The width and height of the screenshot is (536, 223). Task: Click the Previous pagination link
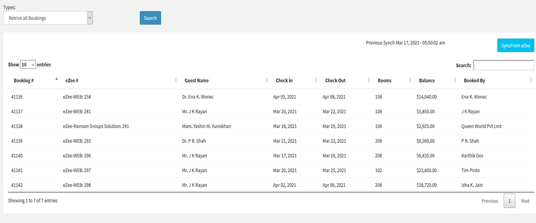pos(490,201)
